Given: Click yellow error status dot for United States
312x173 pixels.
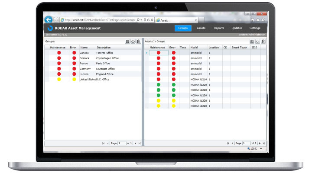Looking at the screenshot, I should click(74, 79).
